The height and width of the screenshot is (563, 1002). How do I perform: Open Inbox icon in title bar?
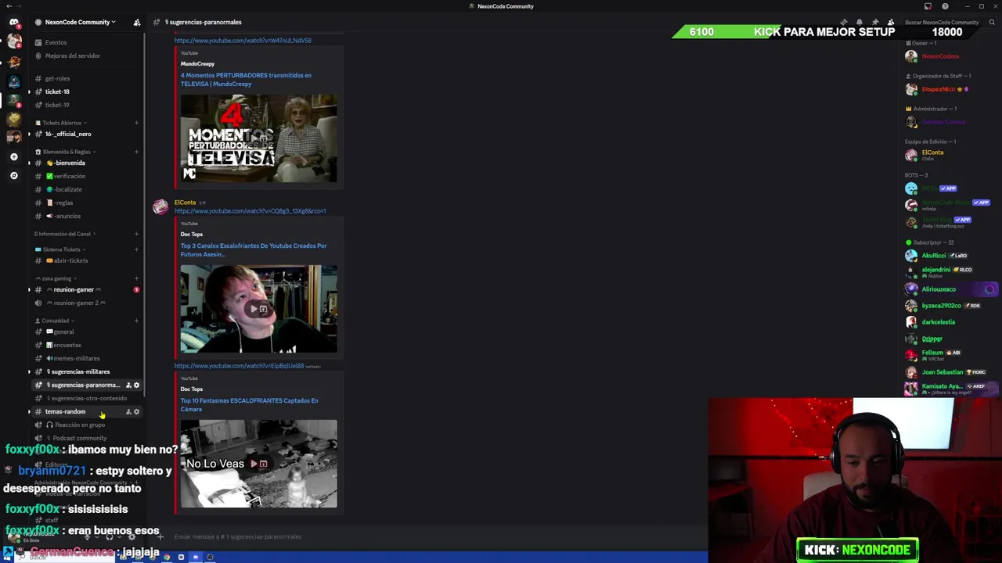tap(928, 6)
